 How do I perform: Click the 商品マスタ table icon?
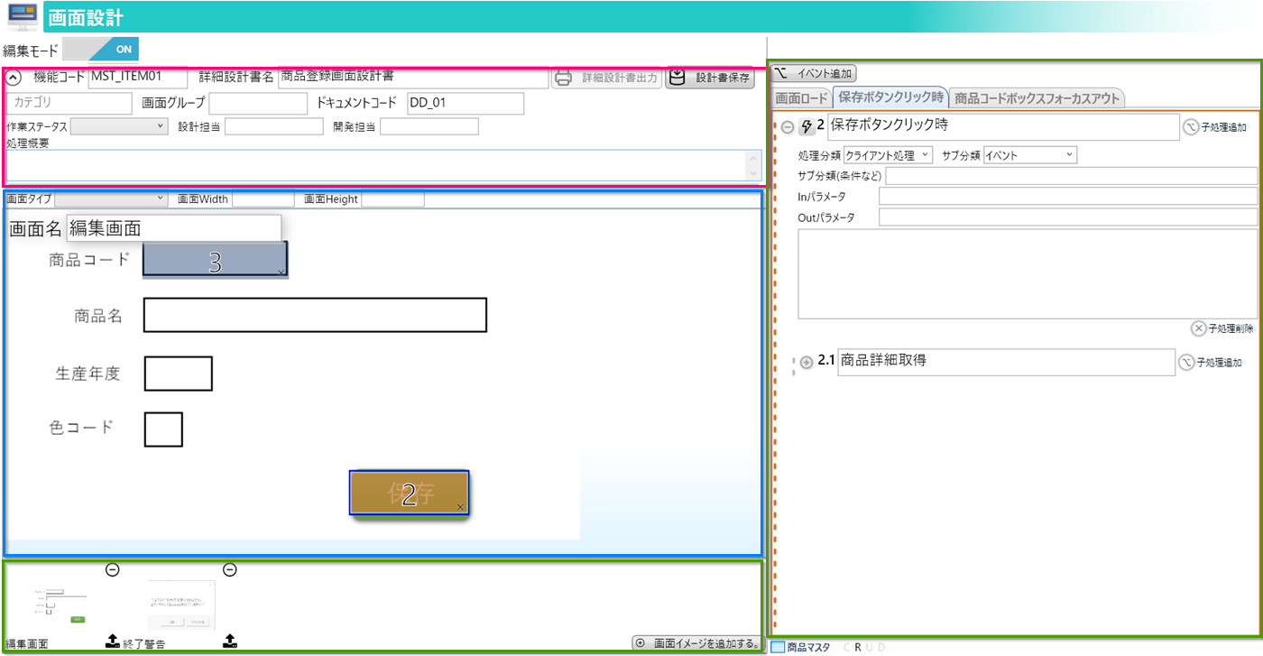[778, 647]
